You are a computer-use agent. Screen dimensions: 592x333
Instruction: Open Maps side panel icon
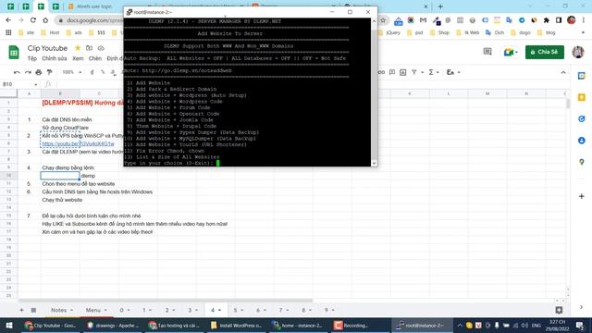pos(582,162)
